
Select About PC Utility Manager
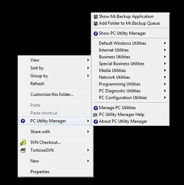pyautogui.click(x=130, y=122)
